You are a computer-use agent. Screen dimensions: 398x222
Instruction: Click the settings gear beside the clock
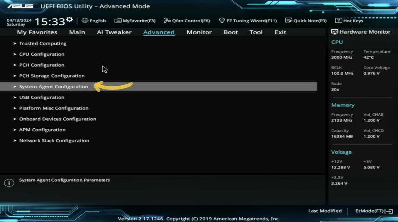click(69, 20)
